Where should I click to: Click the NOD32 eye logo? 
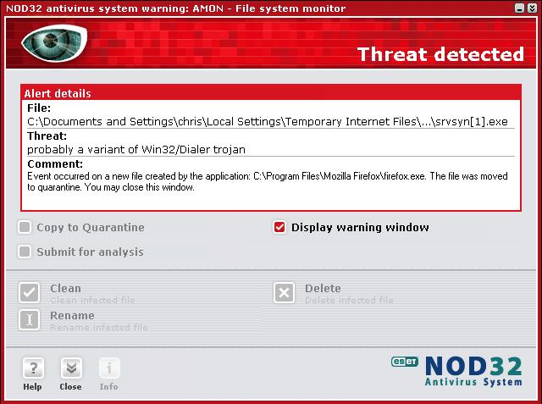click(54, 43)
